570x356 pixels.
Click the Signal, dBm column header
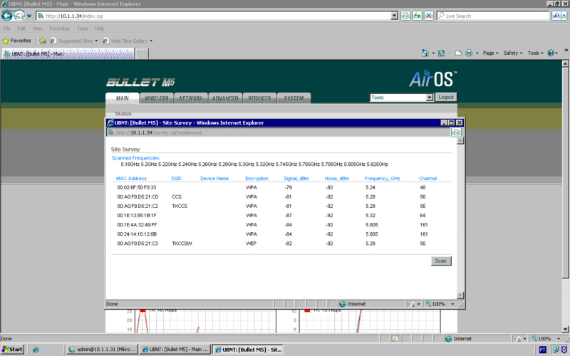coord(296,179)
